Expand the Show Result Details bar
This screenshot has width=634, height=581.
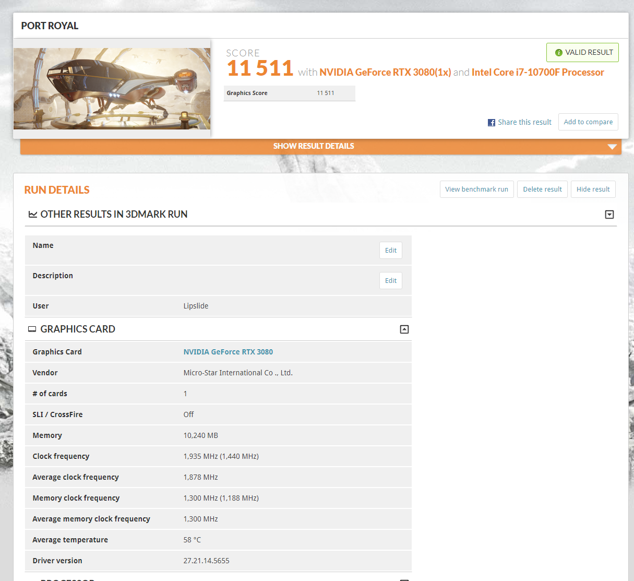[x=321, y=147]
